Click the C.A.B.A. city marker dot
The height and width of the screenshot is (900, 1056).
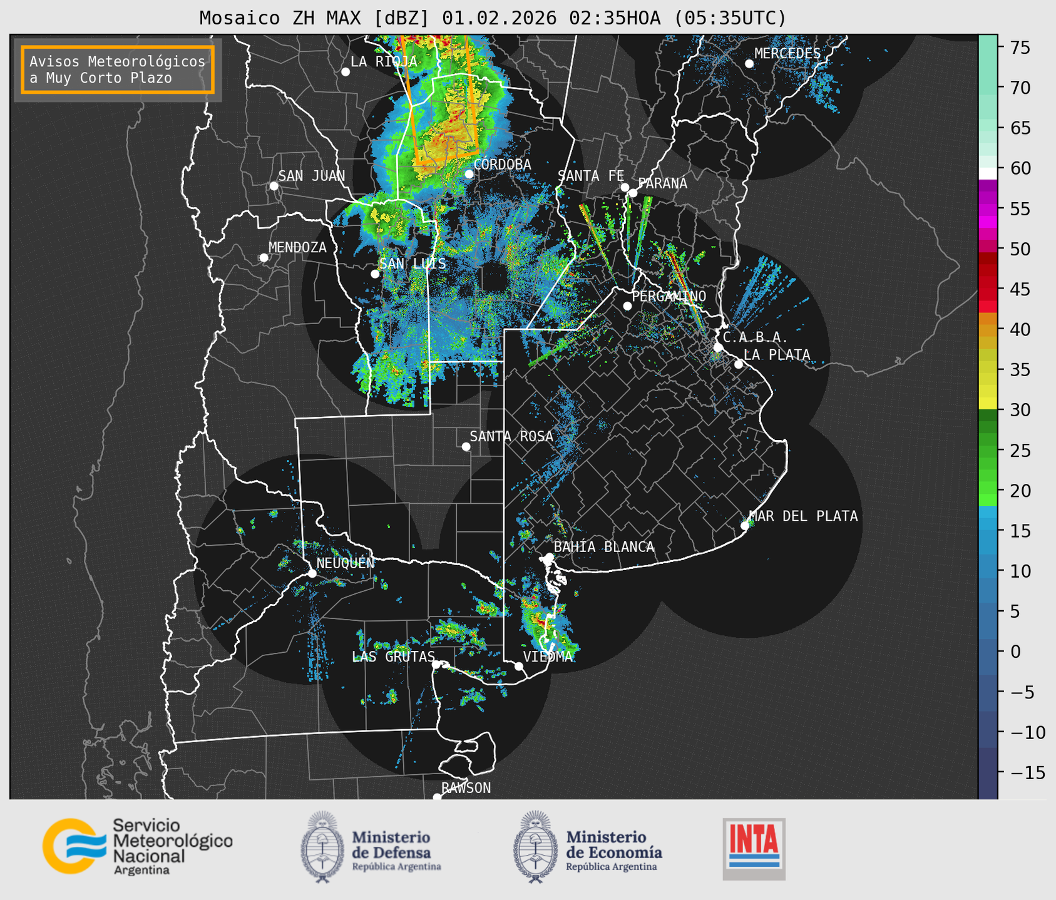click(x=718, y=347)
